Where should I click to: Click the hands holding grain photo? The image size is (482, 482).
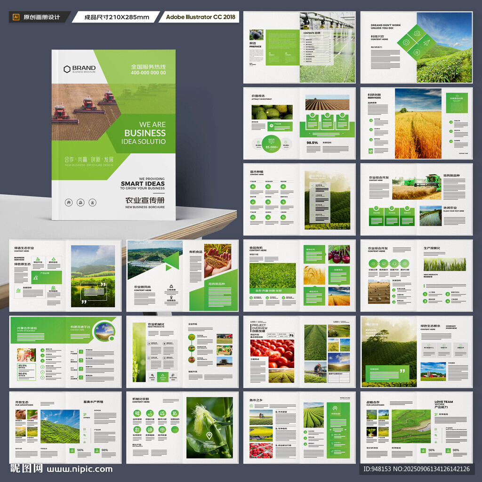tap(217, 260)
